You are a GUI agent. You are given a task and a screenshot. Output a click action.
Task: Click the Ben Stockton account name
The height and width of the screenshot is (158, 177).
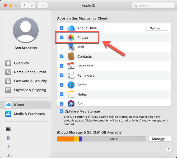click(26, 48)
